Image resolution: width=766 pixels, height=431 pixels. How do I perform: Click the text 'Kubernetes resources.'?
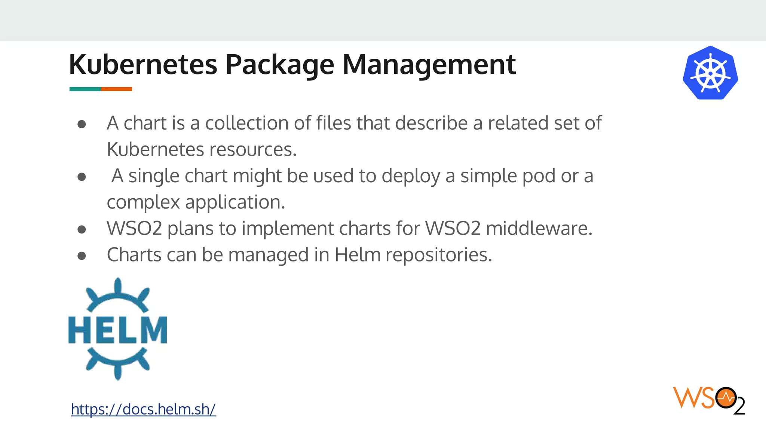202,150
